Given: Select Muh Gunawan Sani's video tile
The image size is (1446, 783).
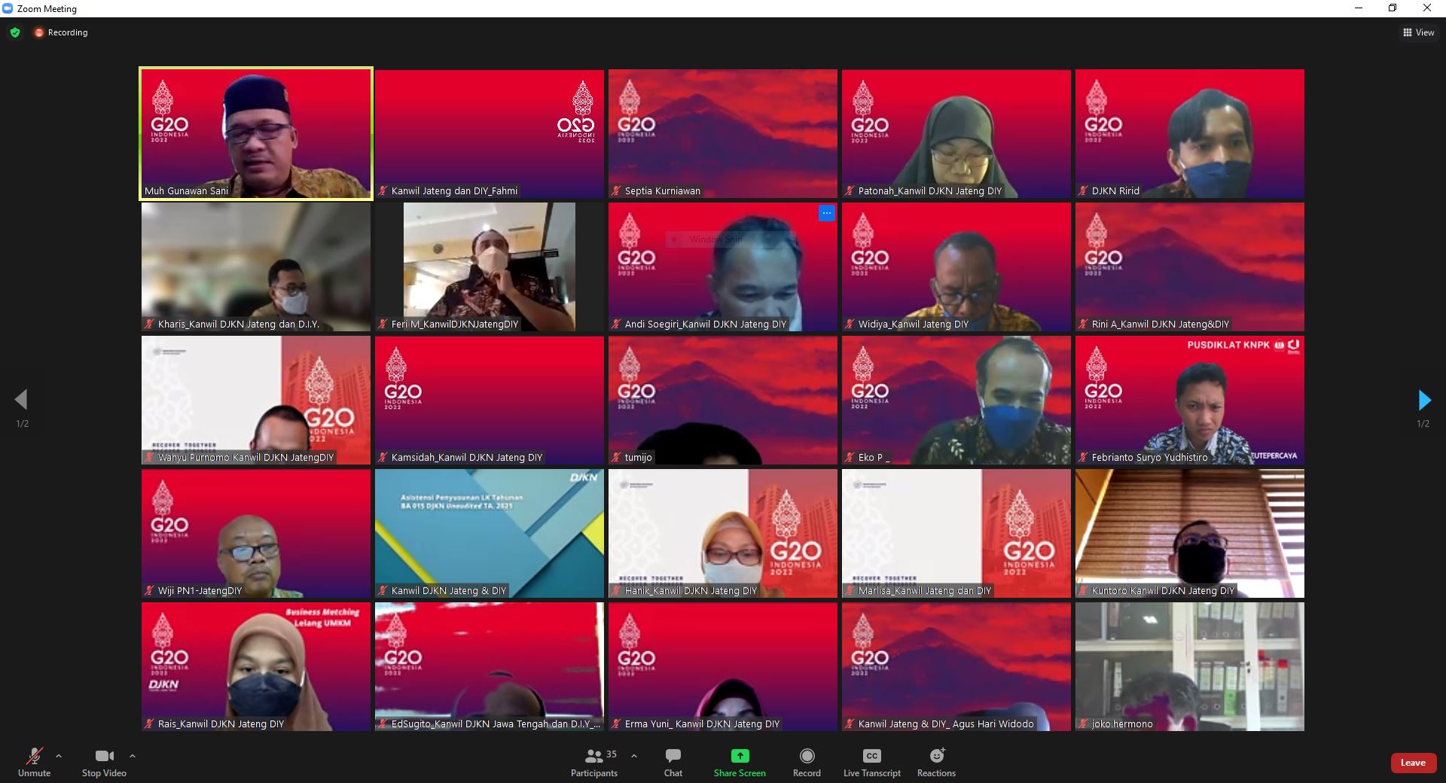Looking at the screenshot, I should [256, 133].
